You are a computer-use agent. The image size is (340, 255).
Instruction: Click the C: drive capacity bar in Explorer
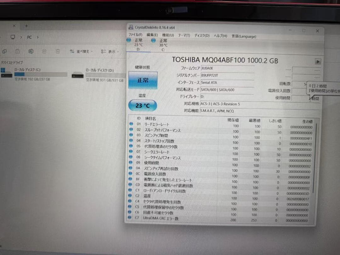41,74
